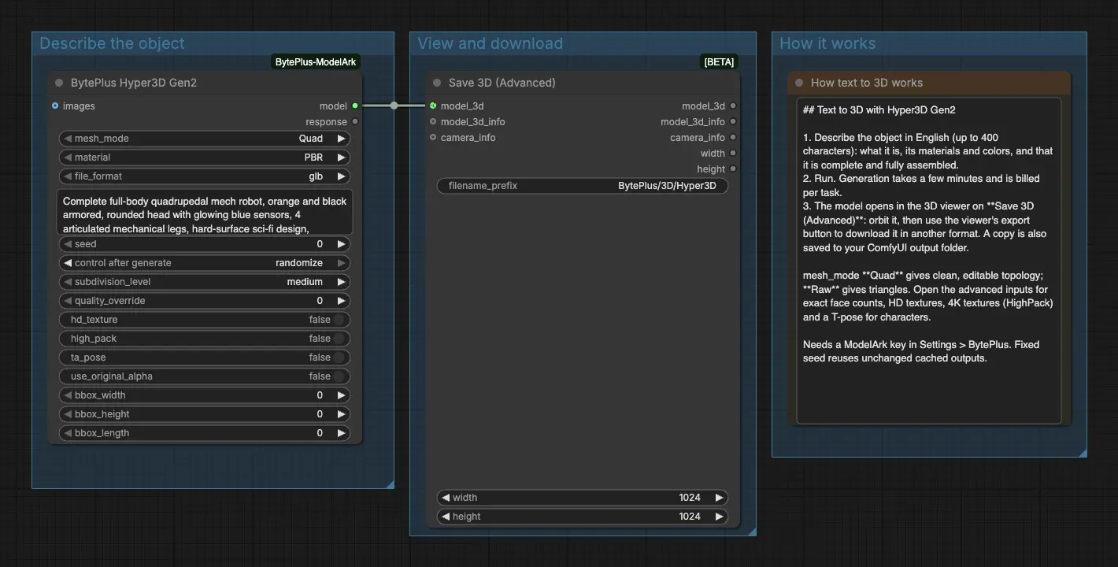Turn on the ta_pose toggle
The image size is (1118, 567).
(x=339, y=358)
